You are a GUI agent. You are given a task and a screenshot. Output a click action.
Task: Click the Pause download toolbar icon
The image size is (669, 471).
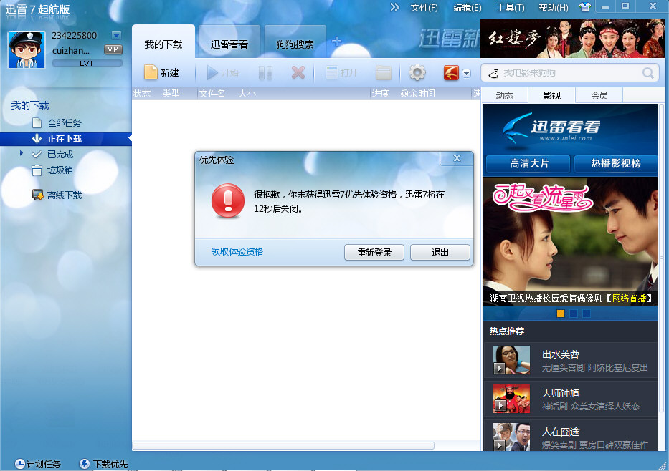tap(265, 73)
